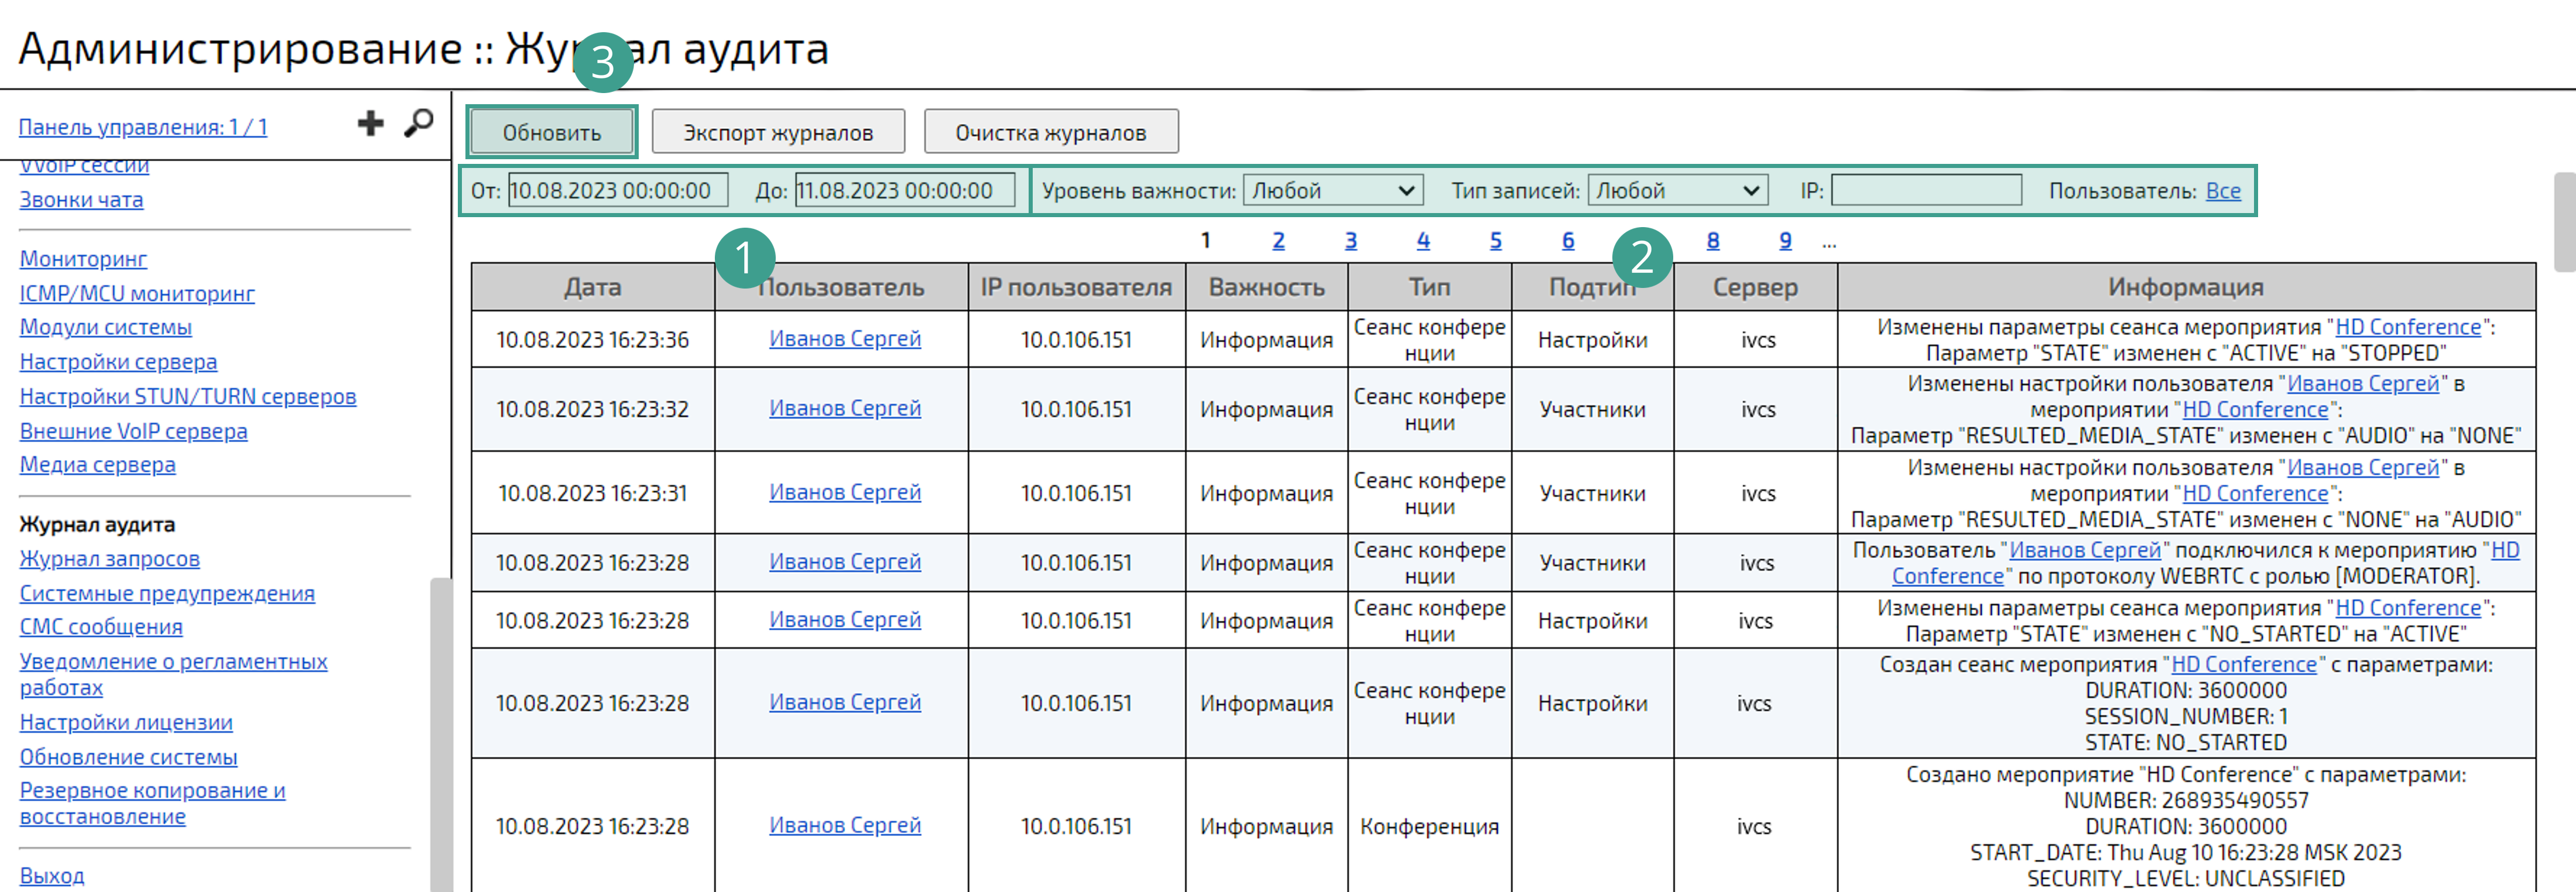The height and width of the screenshot is (892, 2576).
Task: Click the До date field
Action: pos(903,189)
